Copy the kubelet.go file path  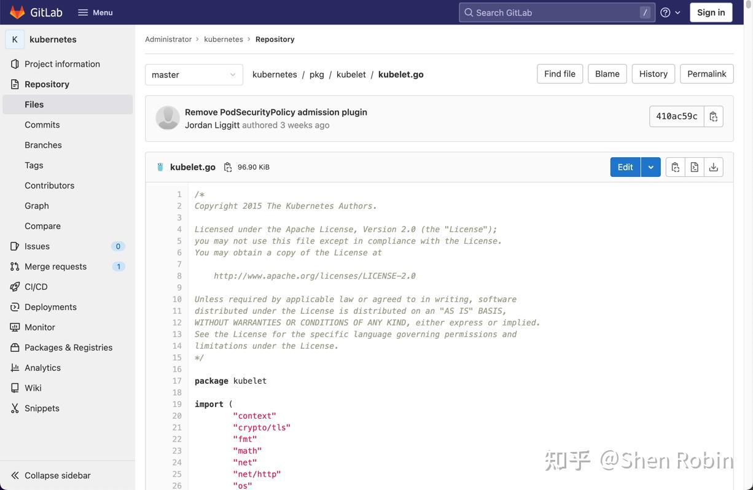pos(228,166)
